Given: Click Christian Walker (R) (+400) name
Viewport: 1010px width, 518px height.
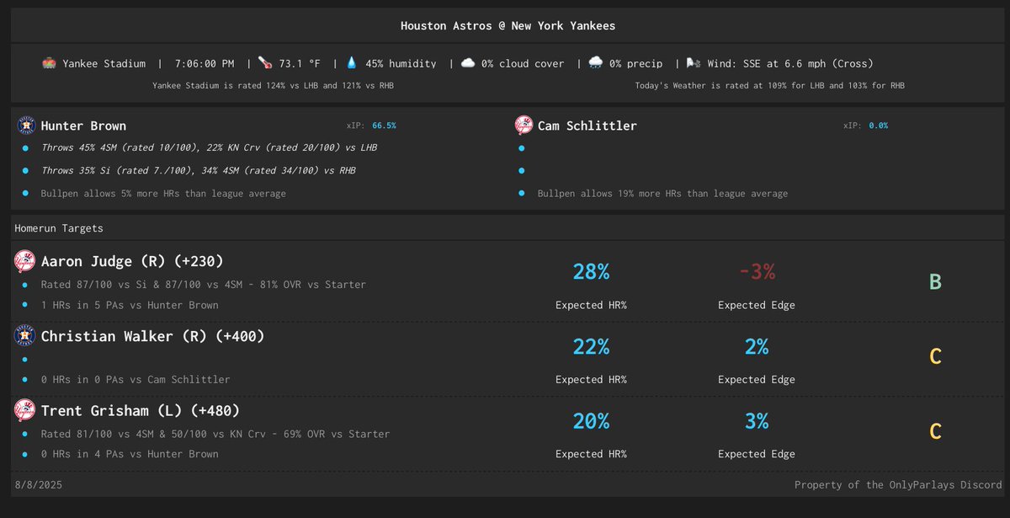Looking at the screenshot, I should (153, 336).
